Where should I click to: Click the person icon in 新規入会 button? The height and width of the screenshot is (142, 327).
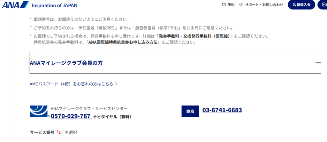(294, 4)
